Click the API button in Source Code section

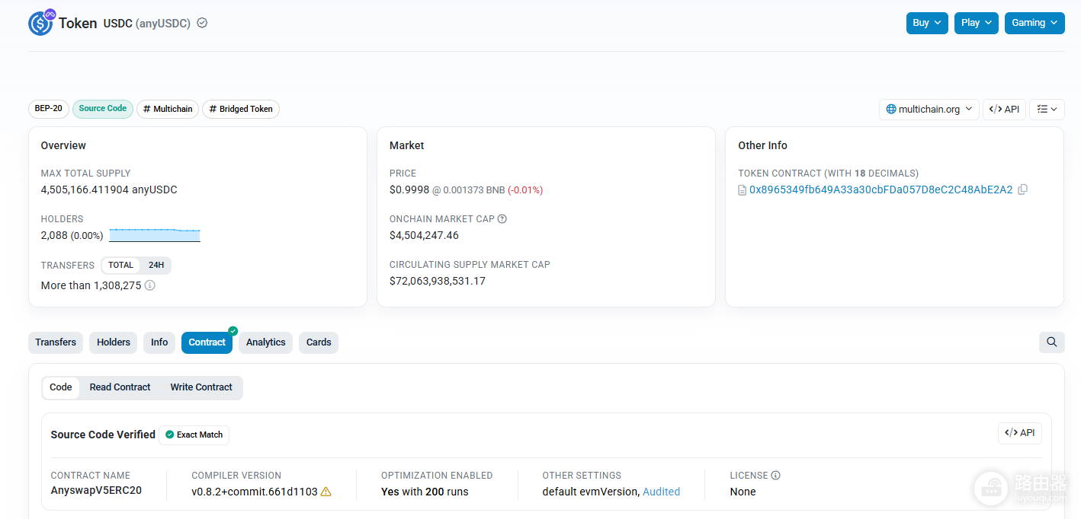click(x=1020, y=433)
